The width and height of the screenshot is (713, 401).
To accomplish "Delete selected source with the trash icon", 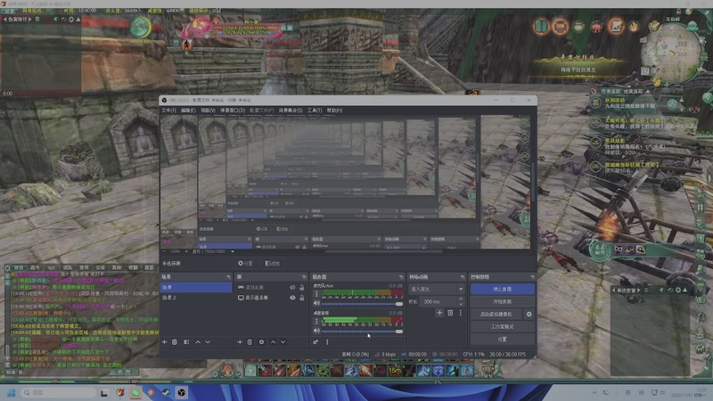I will 250,342.
